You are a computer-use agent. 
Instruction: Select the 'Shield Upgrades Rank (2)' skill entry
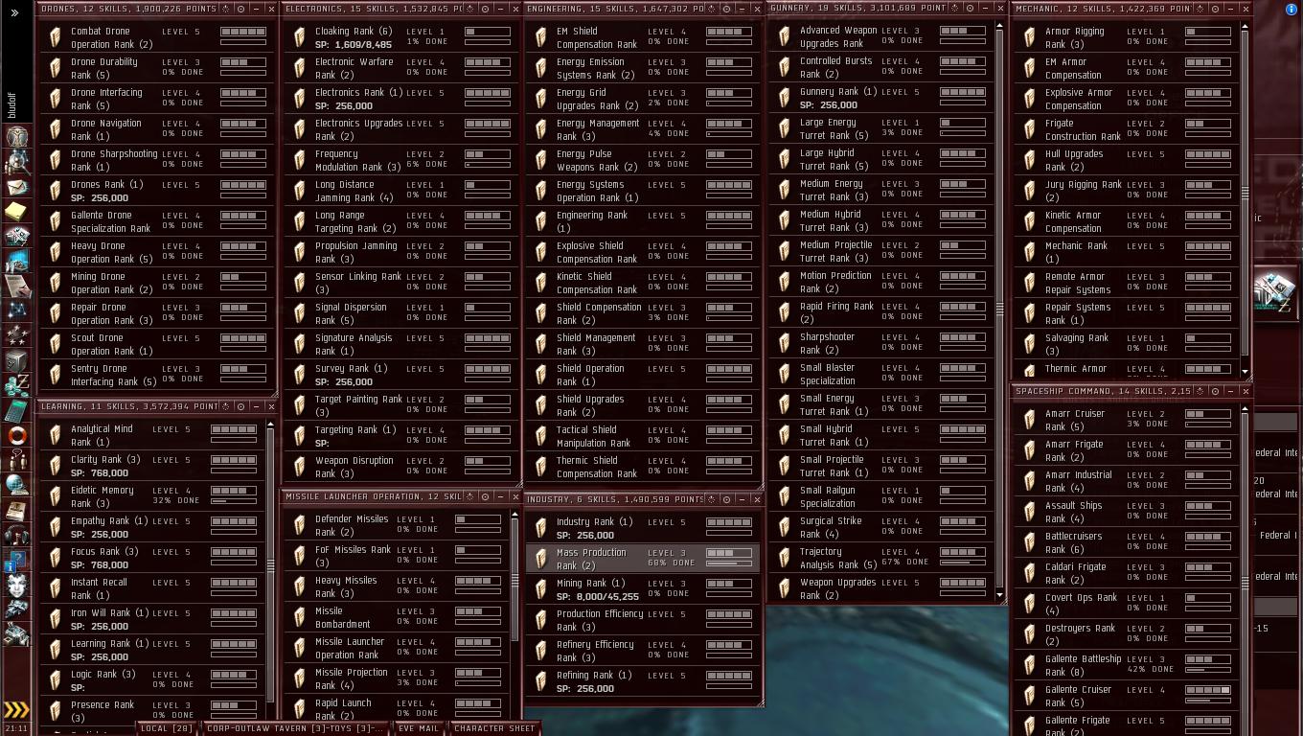pos(642,405)
